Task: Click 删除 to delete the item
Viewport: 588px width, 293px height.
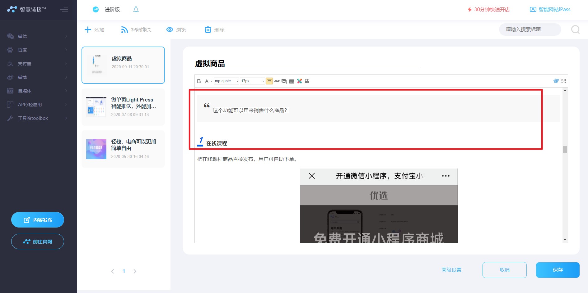Action: 214,30
